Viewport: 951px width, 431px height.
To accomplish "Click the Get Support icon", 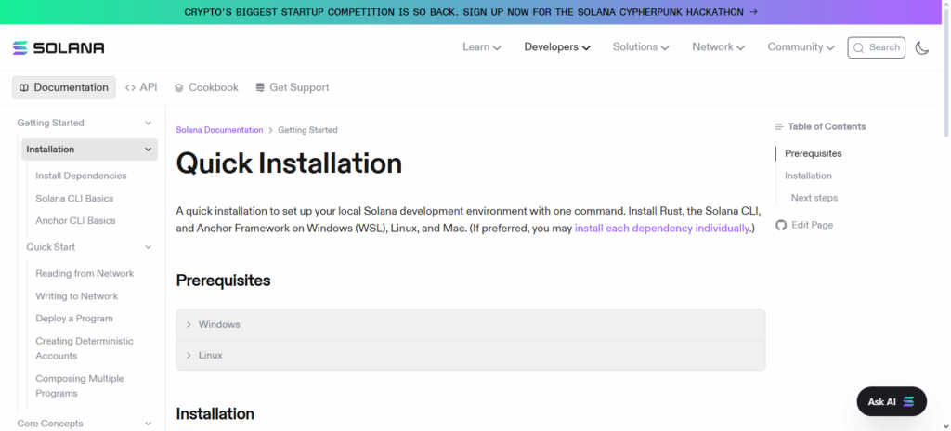I will [x=260, y=87].
